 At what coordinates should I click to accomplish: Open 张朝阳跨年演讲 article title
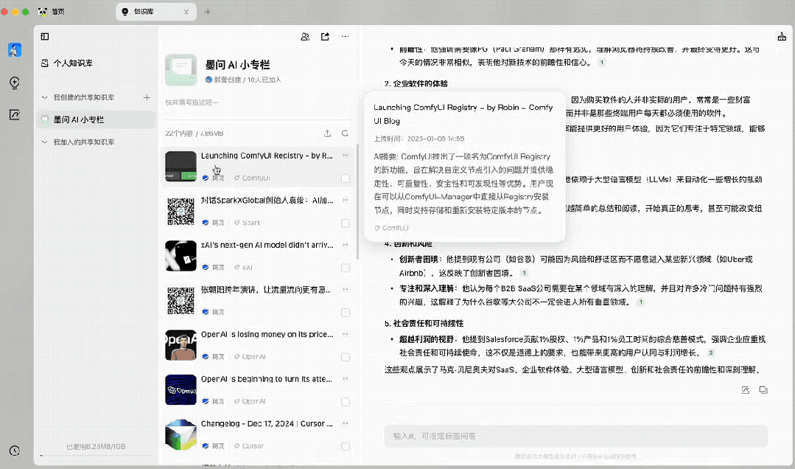click(266, 290)
